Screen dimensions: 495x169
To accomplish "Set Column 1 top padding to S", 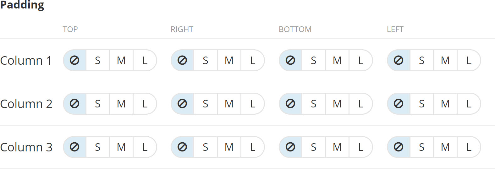I will pos(98,60).
